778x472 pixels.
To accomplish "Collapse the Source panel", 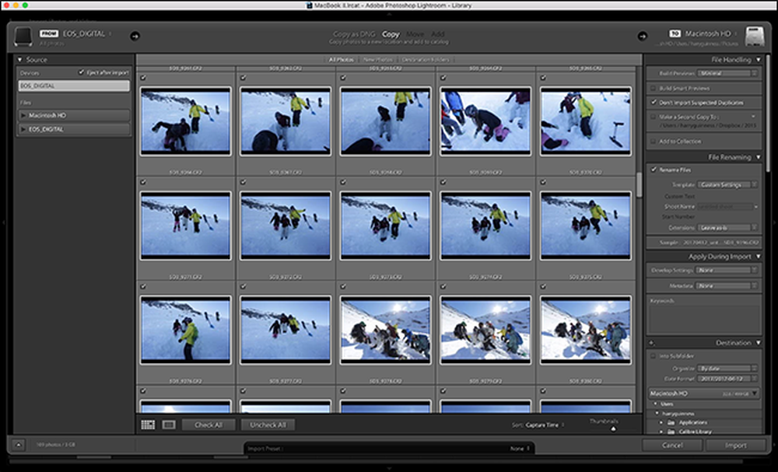I will point(20,60).
